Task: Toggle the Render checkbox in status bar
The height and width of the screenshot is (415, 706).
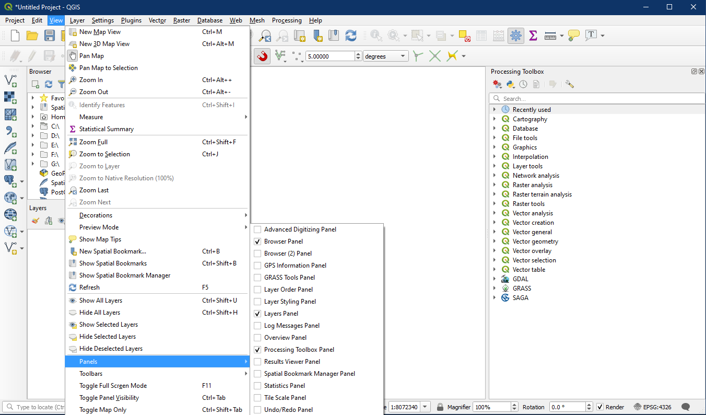Action: 600,407
